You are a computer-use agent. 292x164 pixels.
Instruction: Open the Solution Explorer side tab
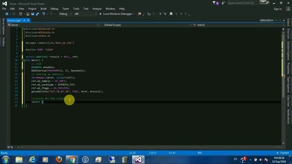point(288,51)
